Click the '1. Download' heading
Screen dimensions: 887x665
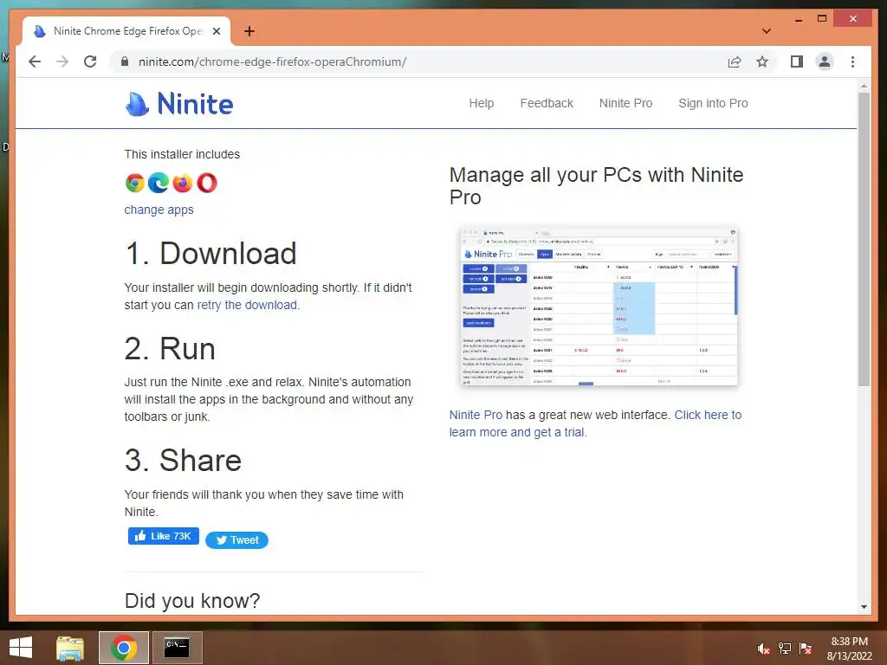pos(210,254)
